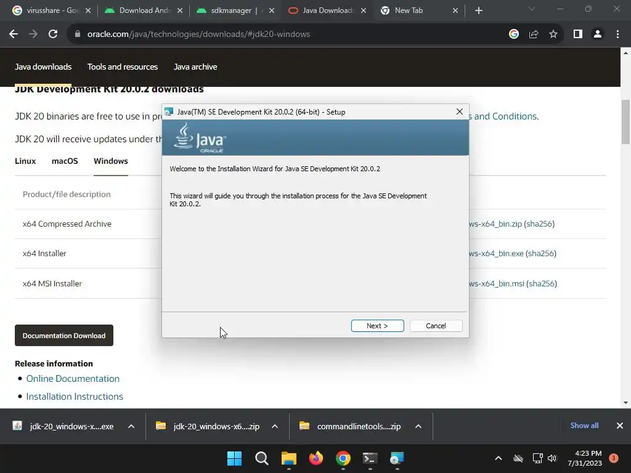Cancel the Java SE Development Kit setup
The width and height of the screenshot is (631, 473).
[x=436, y=326]
